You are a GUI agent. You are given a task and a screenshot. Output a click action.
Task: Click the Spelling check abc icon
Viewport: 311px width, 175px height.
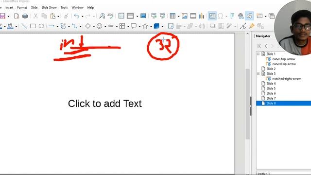click(110, 16)
